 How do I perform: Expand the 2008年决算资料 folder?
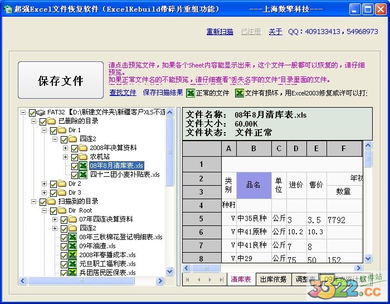tap(65, 148)
